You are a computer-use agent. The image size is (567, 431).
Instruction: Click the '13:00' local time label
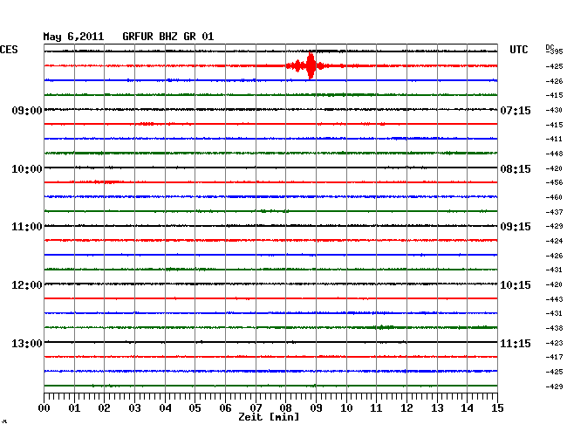coord(27,343)
